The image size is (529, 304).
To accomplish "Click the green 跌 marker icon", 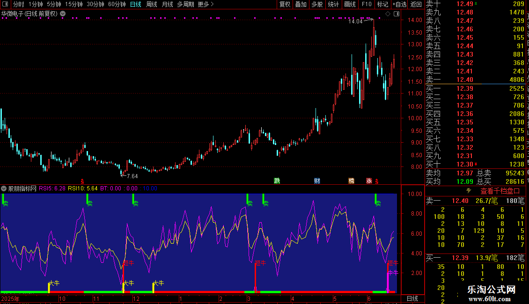I will point(277,181).
